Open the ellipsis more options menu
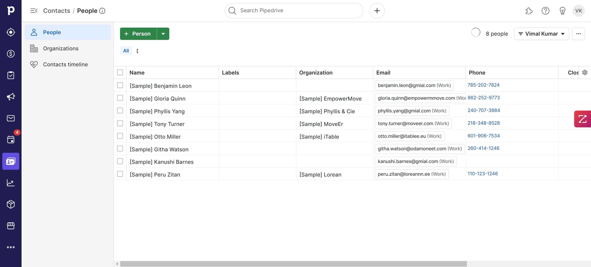591x267 pixels. click(x=579, y=34)
